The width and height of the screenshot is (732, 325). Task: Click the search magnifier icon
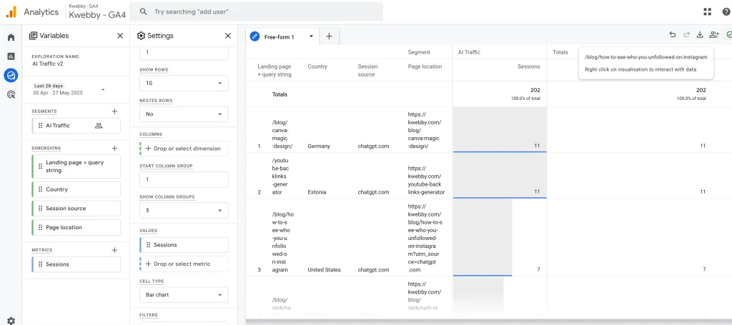(x=143, y=11)
